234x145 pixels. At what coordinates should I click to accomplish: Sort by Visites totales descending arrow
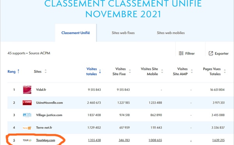(100, 71)
